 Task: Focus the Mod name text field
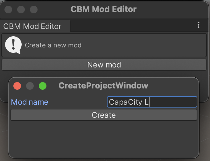(x=152, y=102)
